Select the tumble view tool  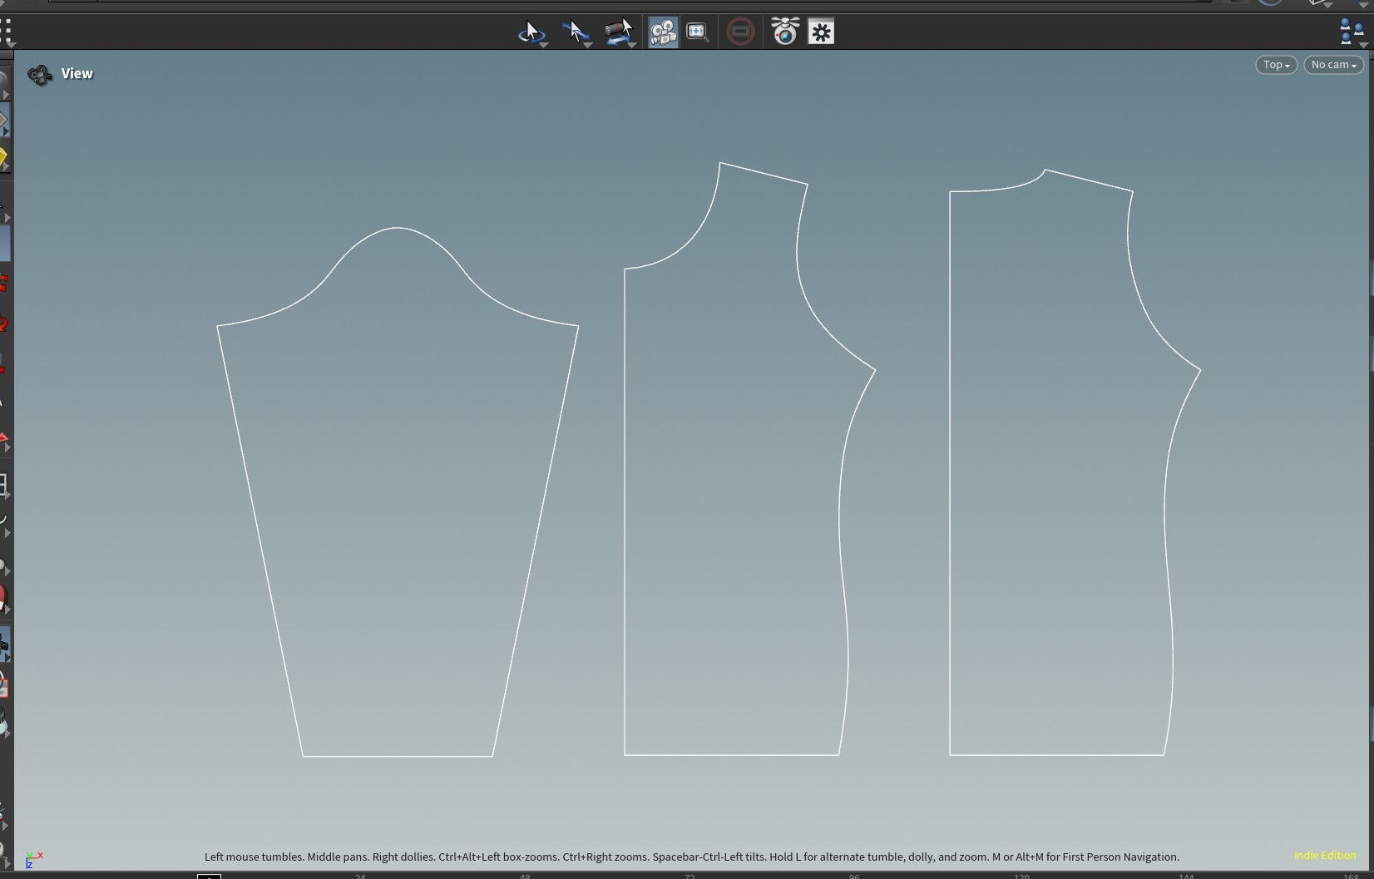point(530,32)
